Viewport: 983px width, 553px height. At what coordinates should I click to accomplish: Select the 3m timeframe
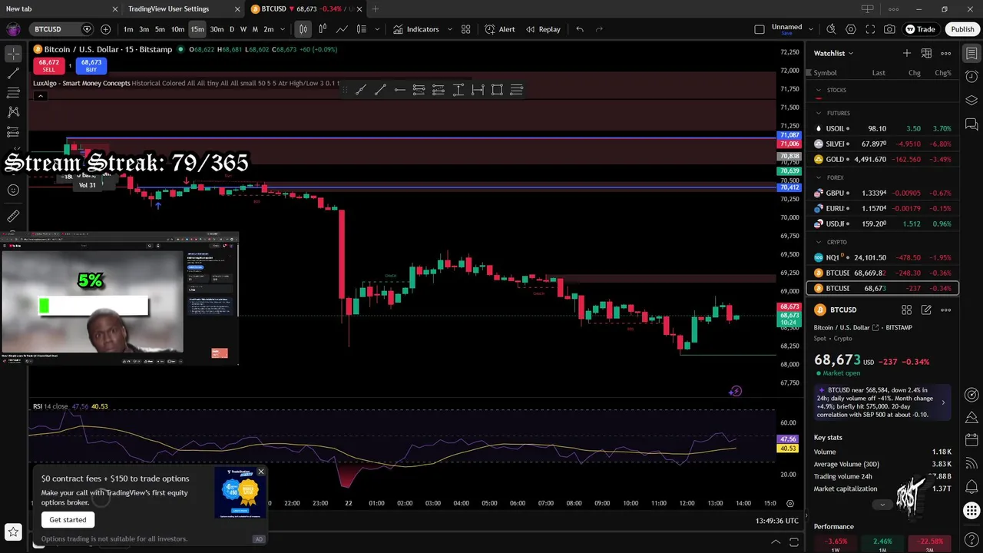click(144, 29)
